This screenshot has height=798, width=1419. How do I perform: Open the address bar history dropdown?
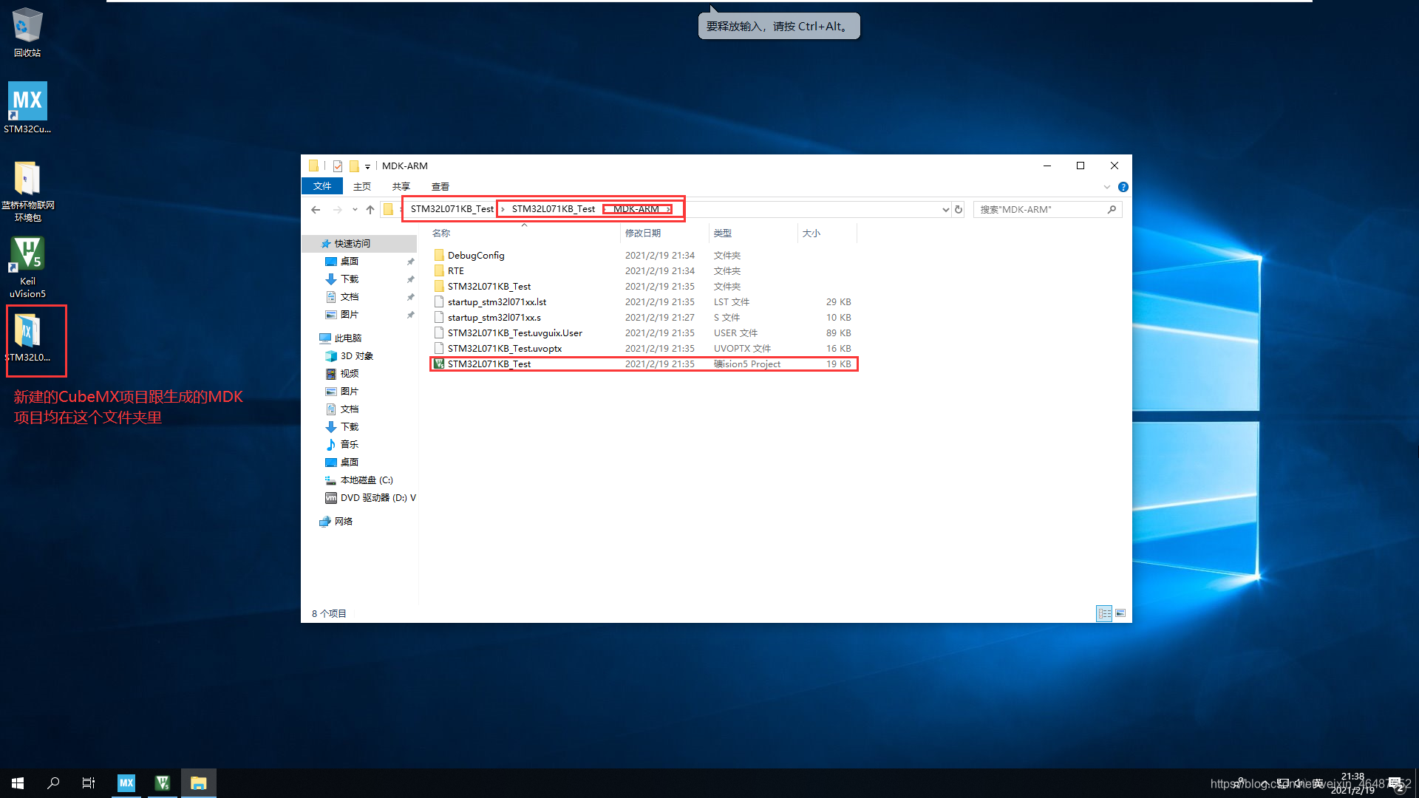pos(945,210)
